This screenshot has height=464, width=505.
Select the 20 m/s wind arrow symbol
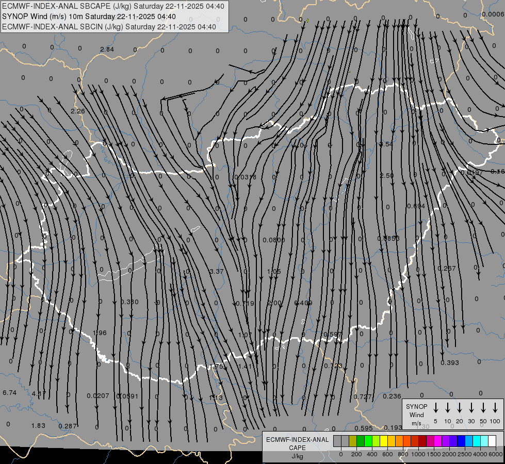click(460, 408)
